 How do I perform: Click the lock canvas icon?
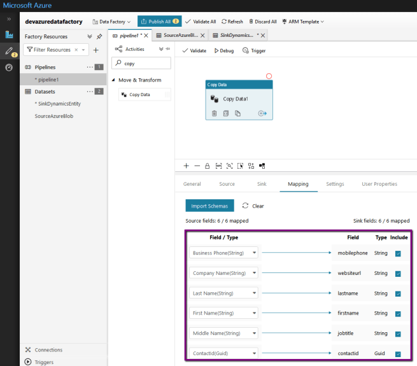point(207,165)
